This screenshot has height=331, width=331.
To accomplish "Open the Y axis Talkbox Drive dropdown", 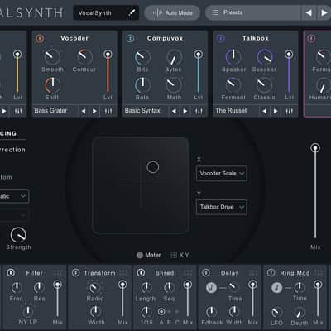I will (x=222, y=207).
